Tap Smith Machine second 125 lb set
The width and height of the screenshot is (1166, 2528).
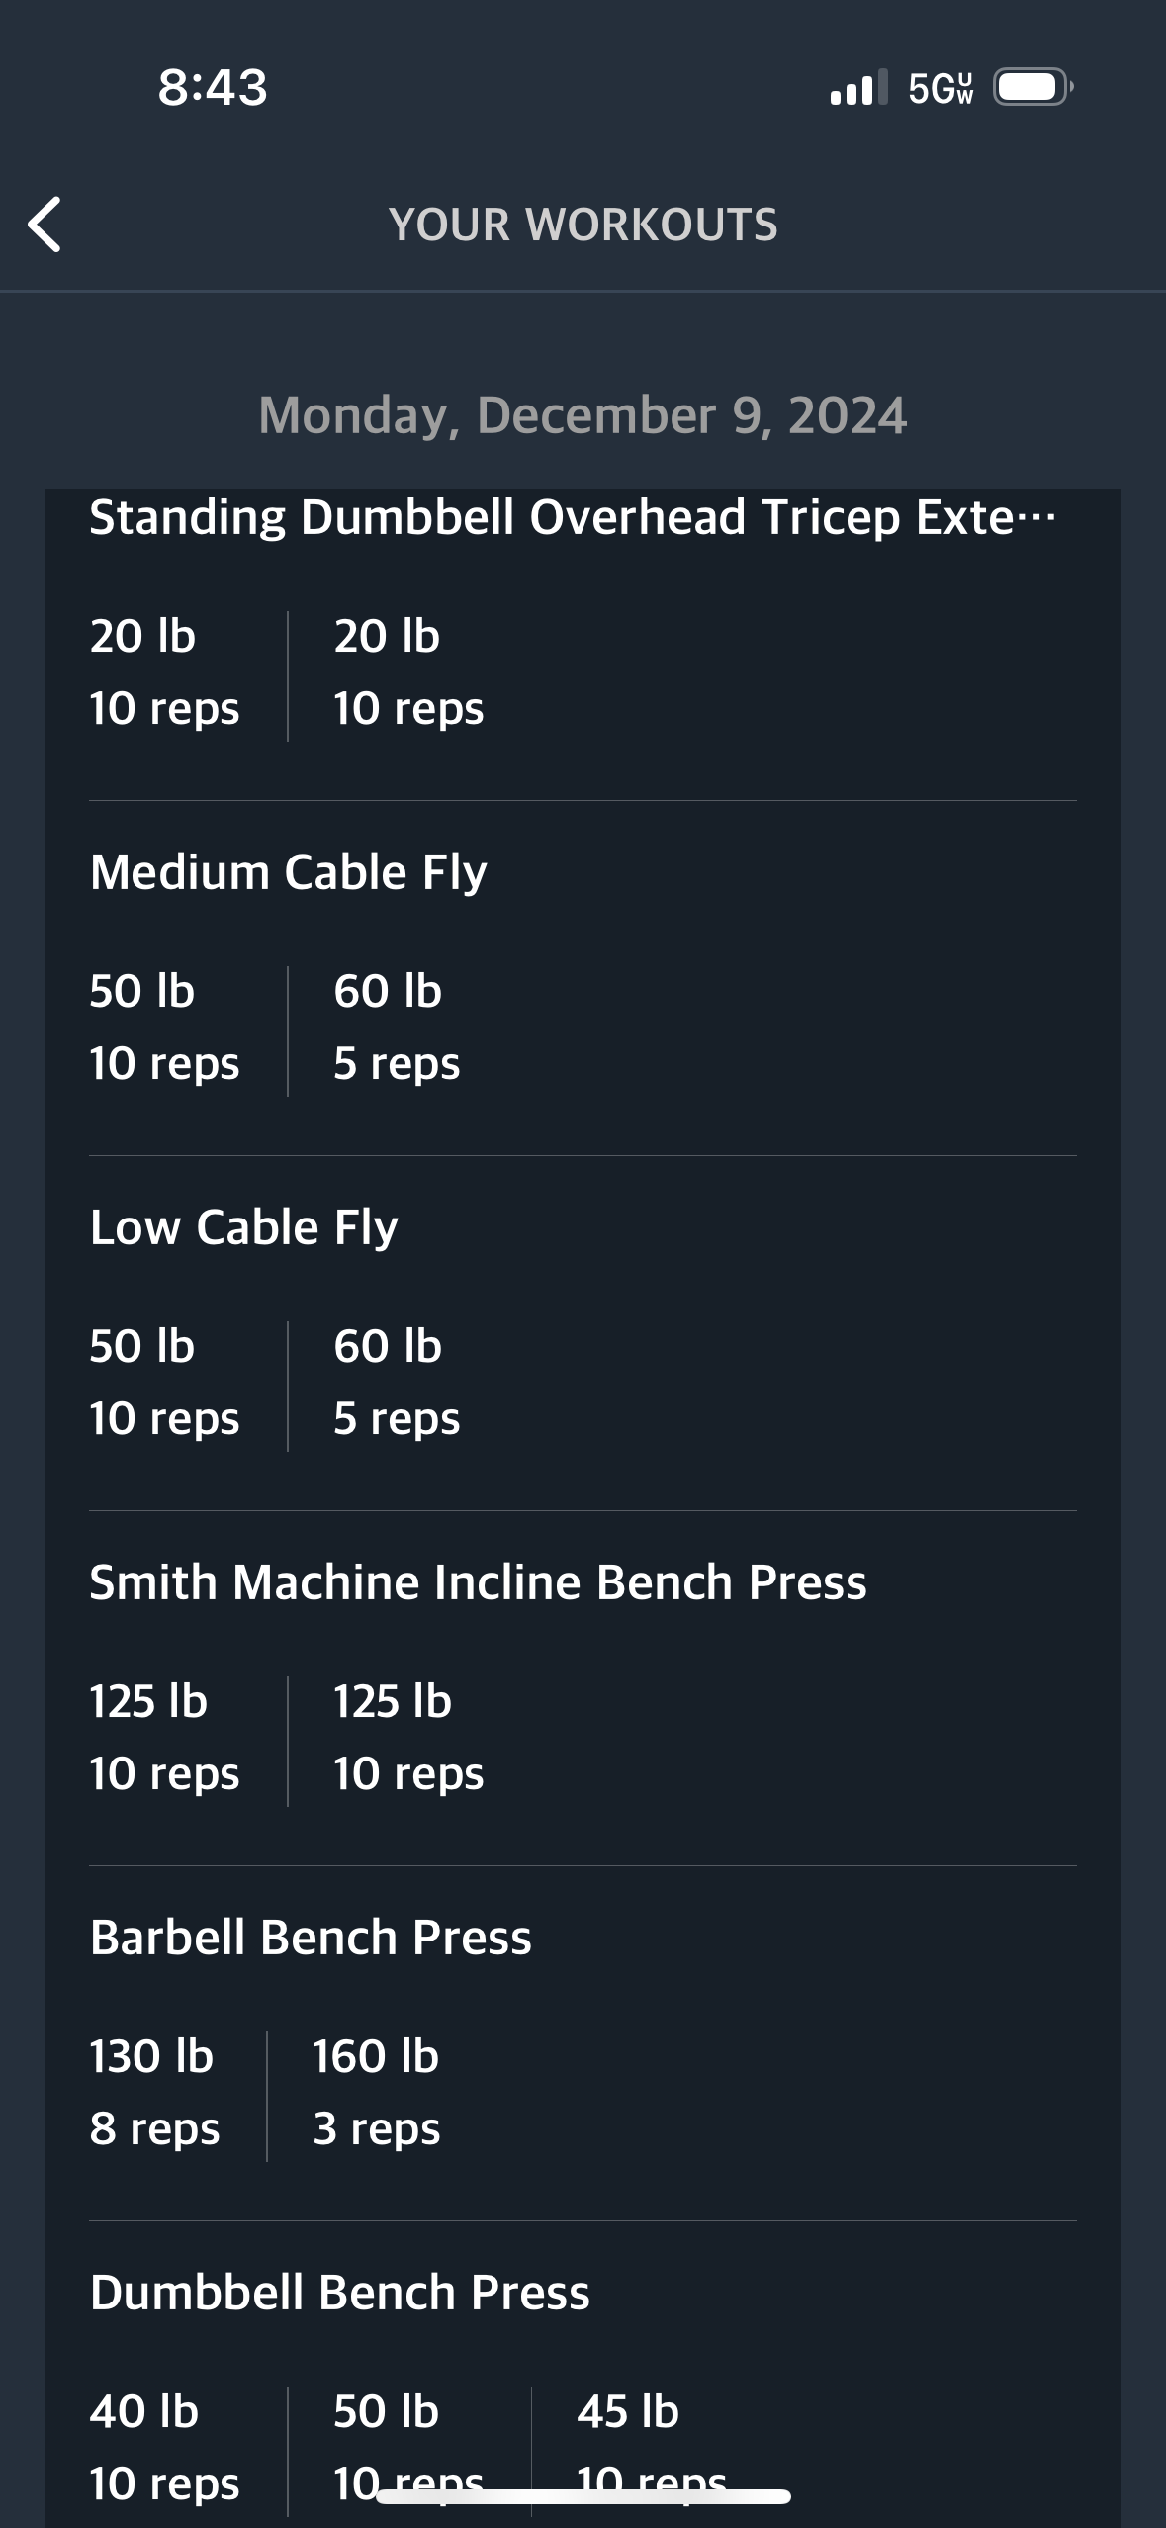(408, 1738)
